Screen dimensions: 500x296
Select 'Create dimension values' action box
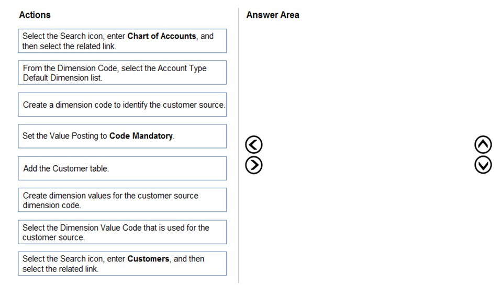click(x=122, y=200)
